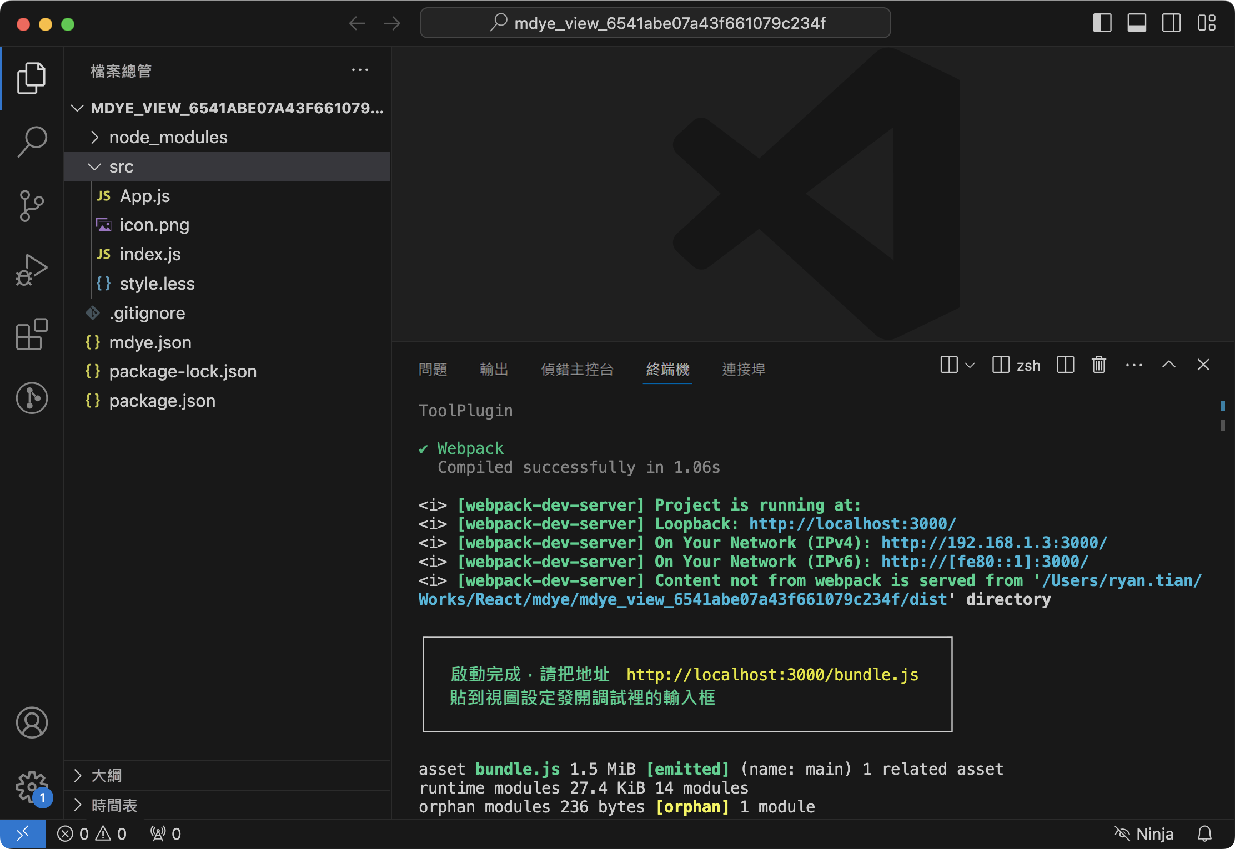Open index.js file
Screen dimensions: 1235x849
(x=227, y=255)
